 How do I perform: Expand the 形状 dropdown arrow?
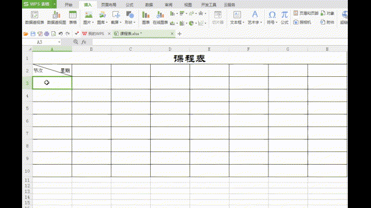point(134,23)
